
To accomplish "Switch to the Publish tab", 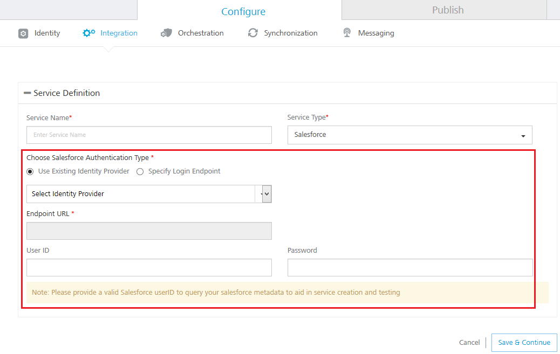I will [447, 10].
